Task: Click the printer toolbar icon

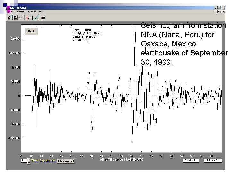Action: tap(43, 18)
